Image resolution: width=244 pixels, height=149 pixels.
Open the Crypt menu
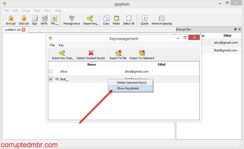(26, 11)
